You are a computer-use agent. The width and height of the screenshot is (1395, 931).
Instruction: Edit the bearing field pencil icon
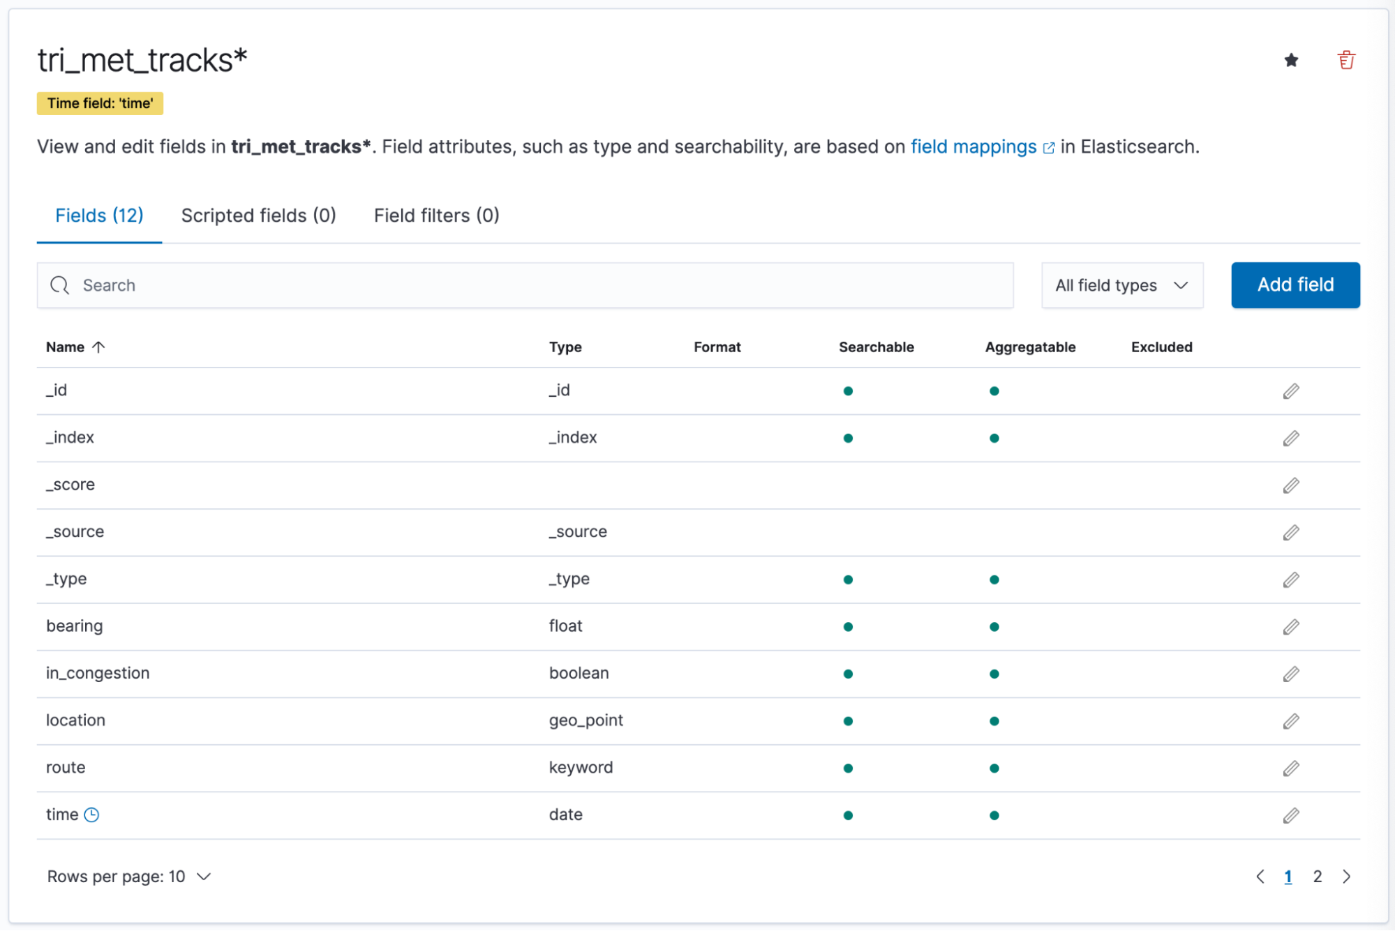(1291, 627)
